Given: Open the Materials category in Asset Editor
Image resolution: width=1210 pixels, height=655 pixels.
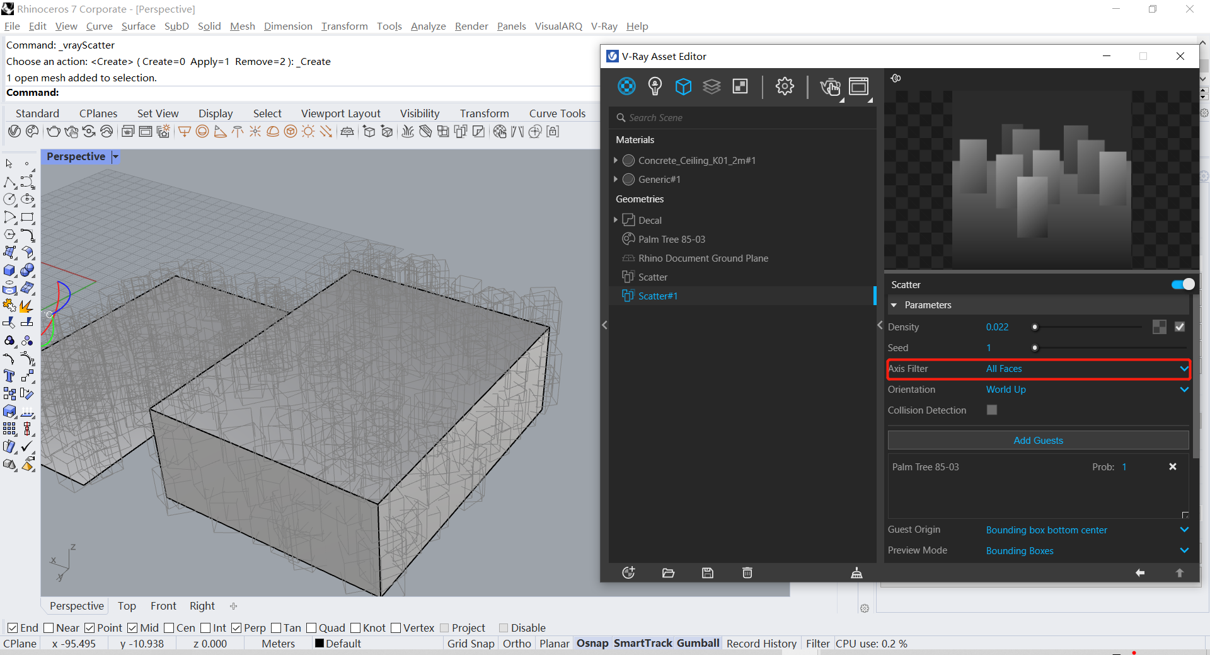Looking at the screenshot, I should [x=626, y=86].
